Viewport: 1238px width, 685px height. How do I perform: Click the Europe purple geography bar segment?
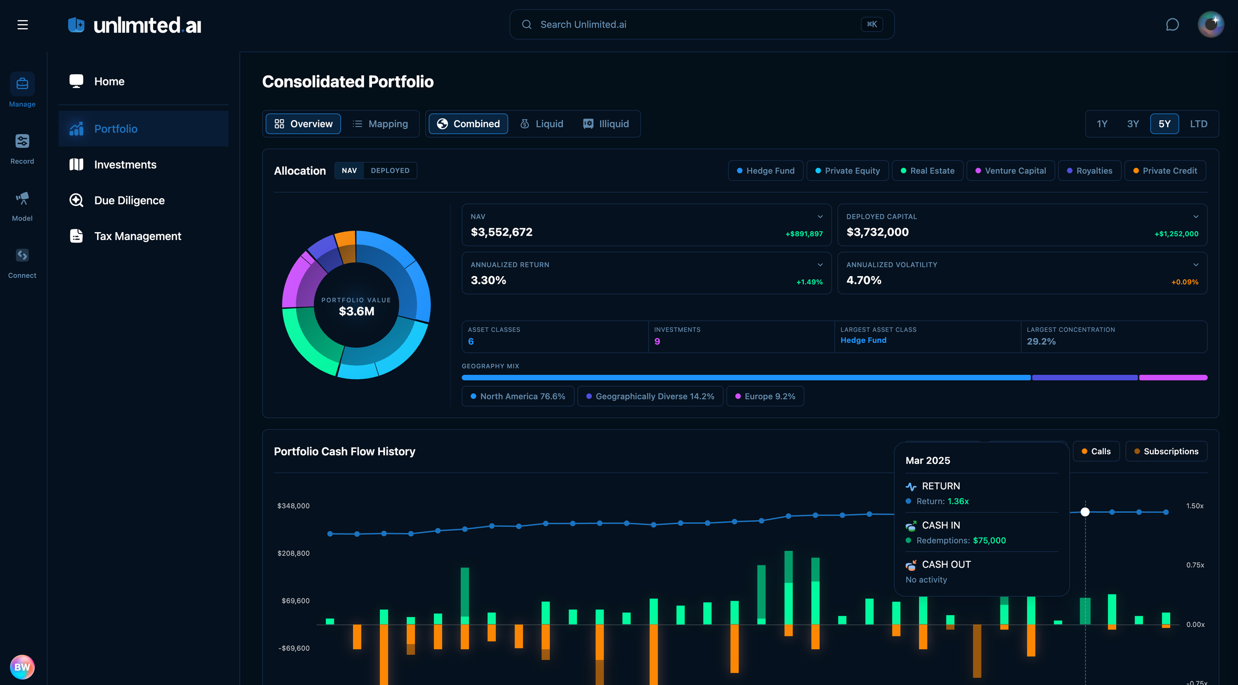pos(1173,378)
